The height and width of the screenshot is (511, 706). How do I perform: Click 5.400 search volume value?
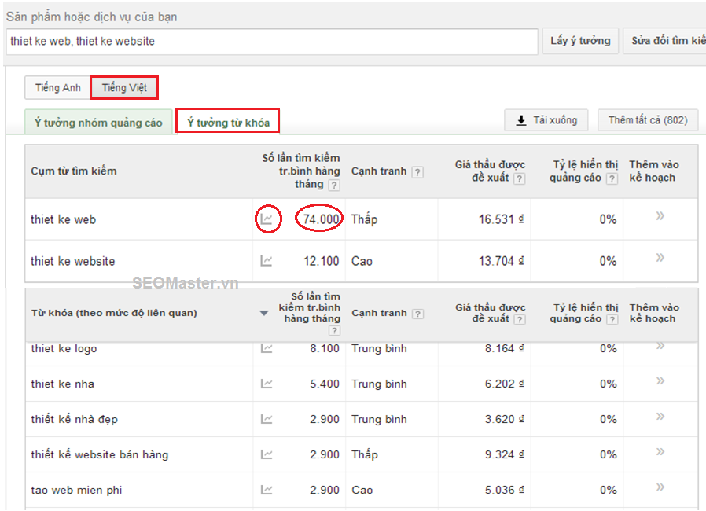325,384
